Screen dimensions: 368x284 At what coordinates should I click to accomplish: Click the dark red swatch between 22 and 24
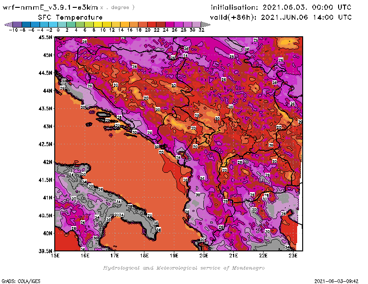(x=161, y=24)
